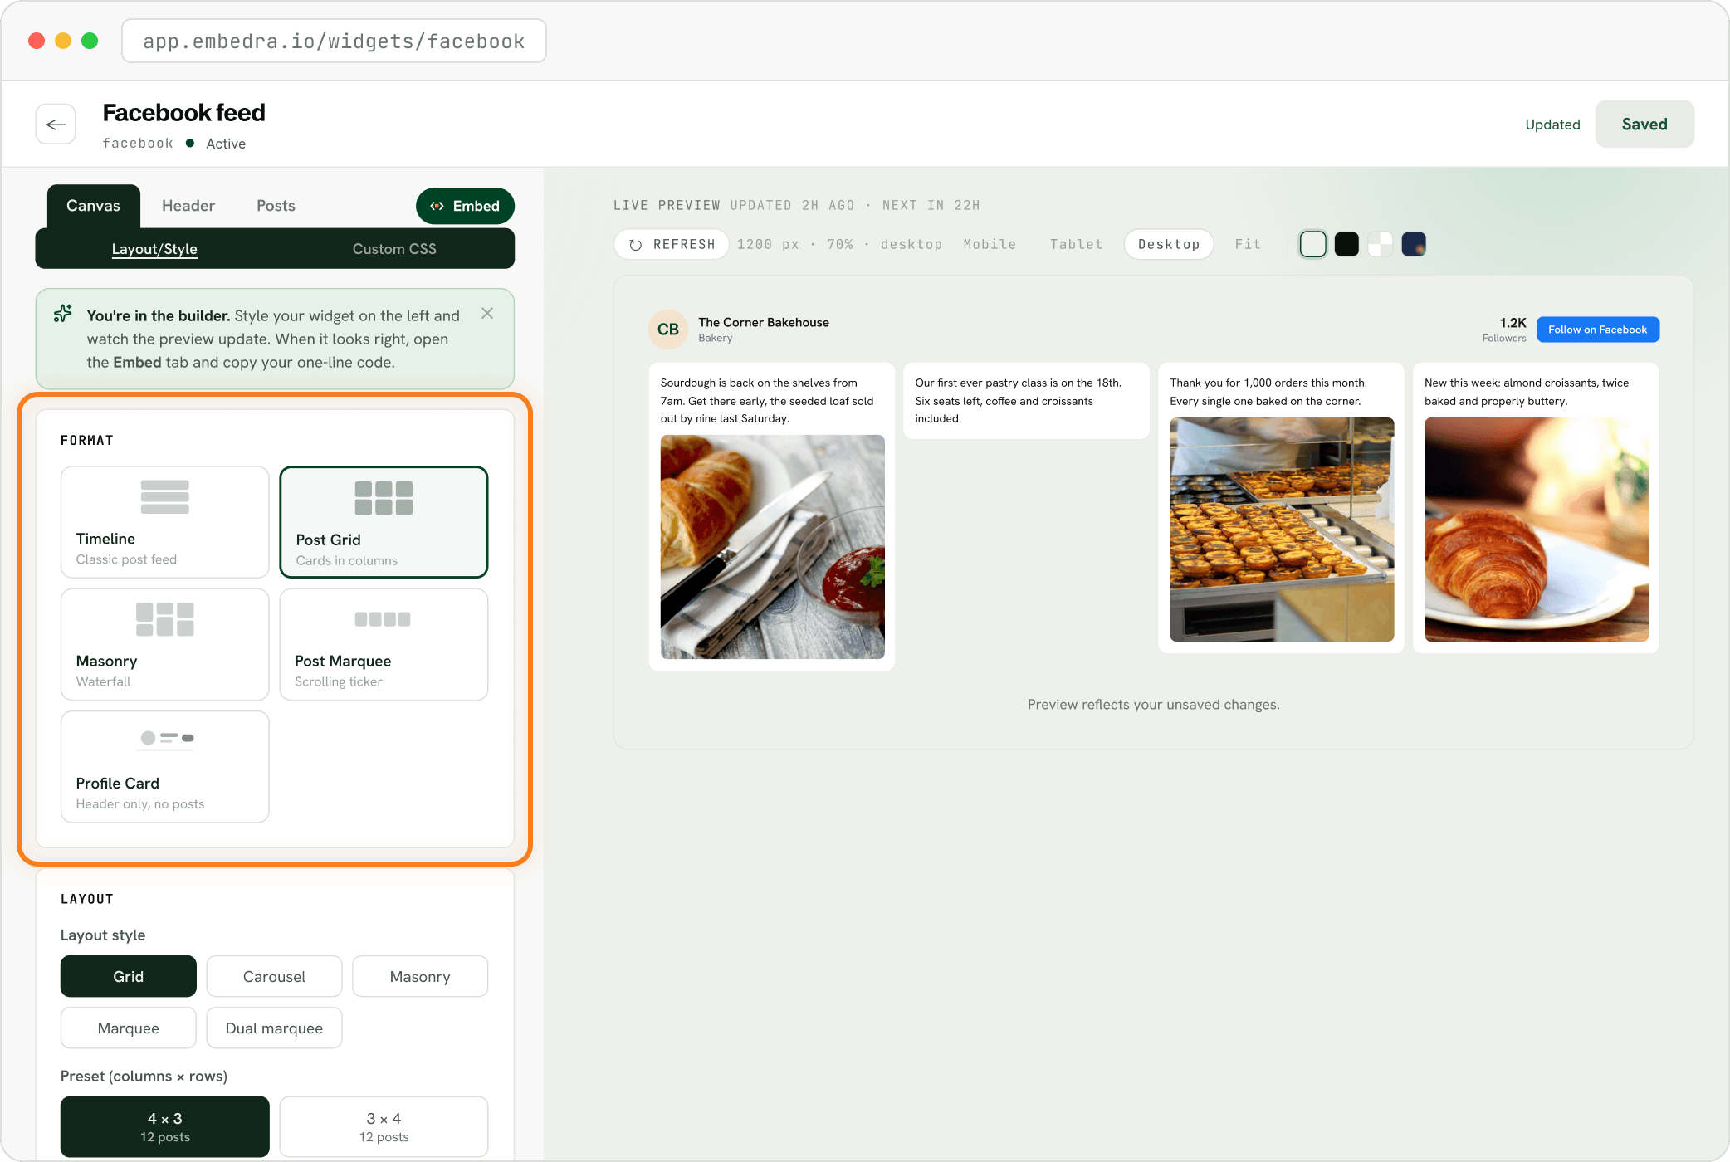Click the browser URL address field
1730x1162 pixels.
(x=334, y=41)
